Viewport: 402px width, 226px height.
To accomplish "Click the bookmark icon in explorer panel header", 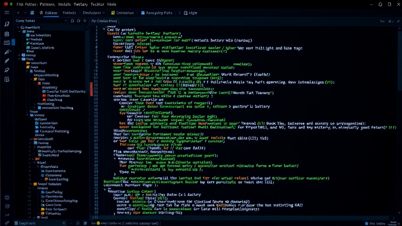I will (73, 21).
